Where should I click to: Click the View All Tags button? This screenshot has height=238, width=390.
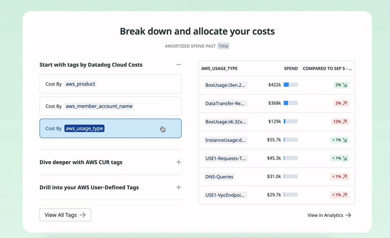(65, 215)
